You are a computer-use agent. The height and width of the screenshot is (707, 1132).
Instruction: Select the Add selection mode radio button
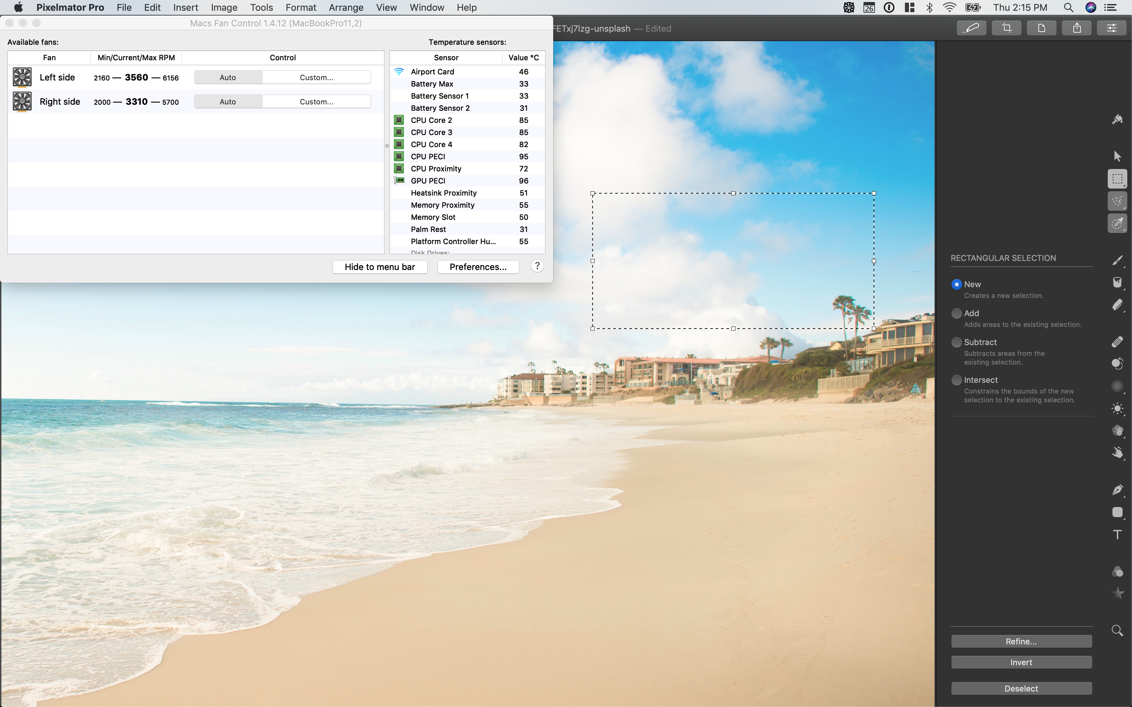(x=956, y=313)
